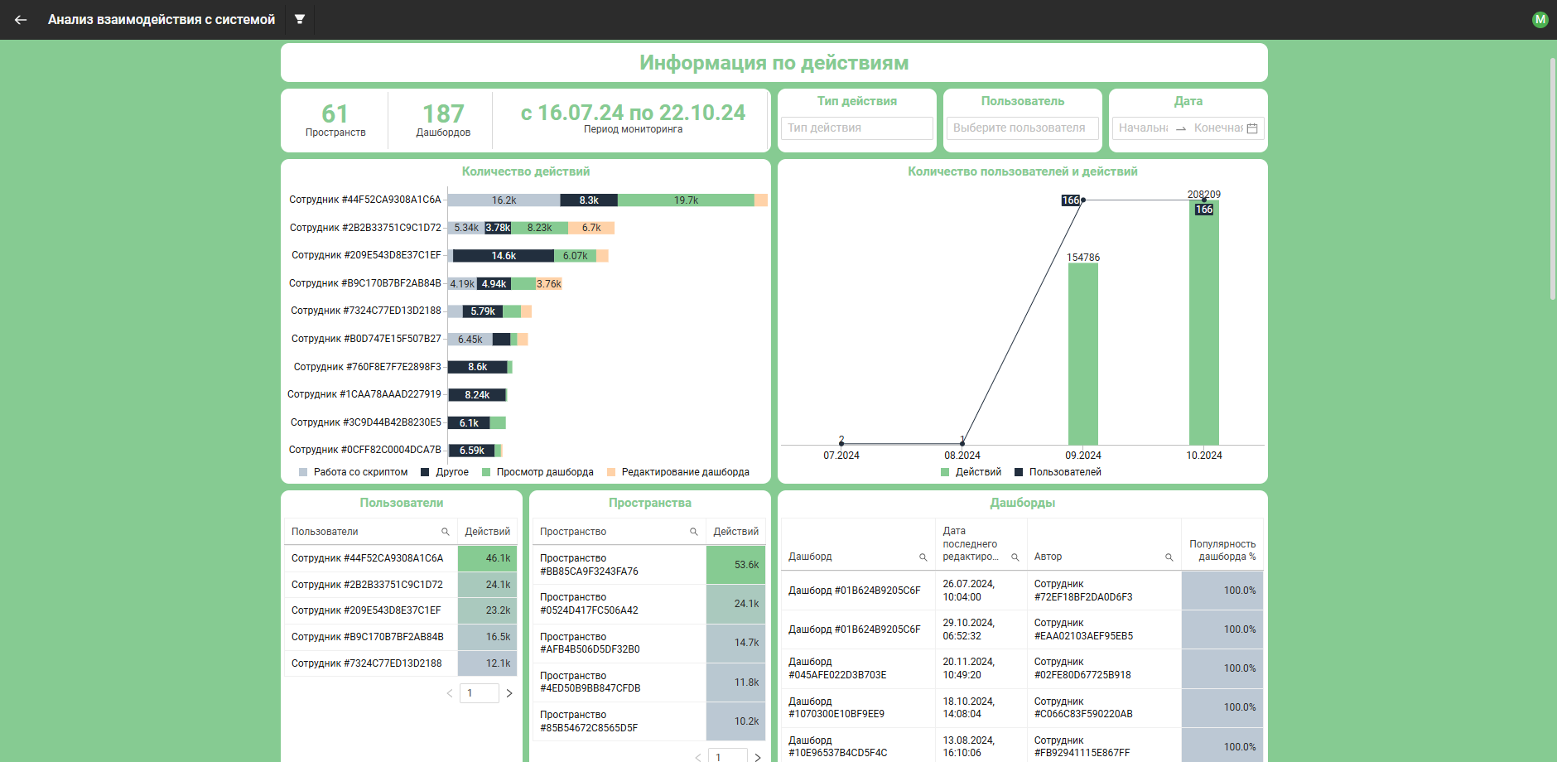Viewport: 1557px width, 762px height.
Task: Toggle Пользователей legend in users chart
Action: click(x=1058, y=472)
